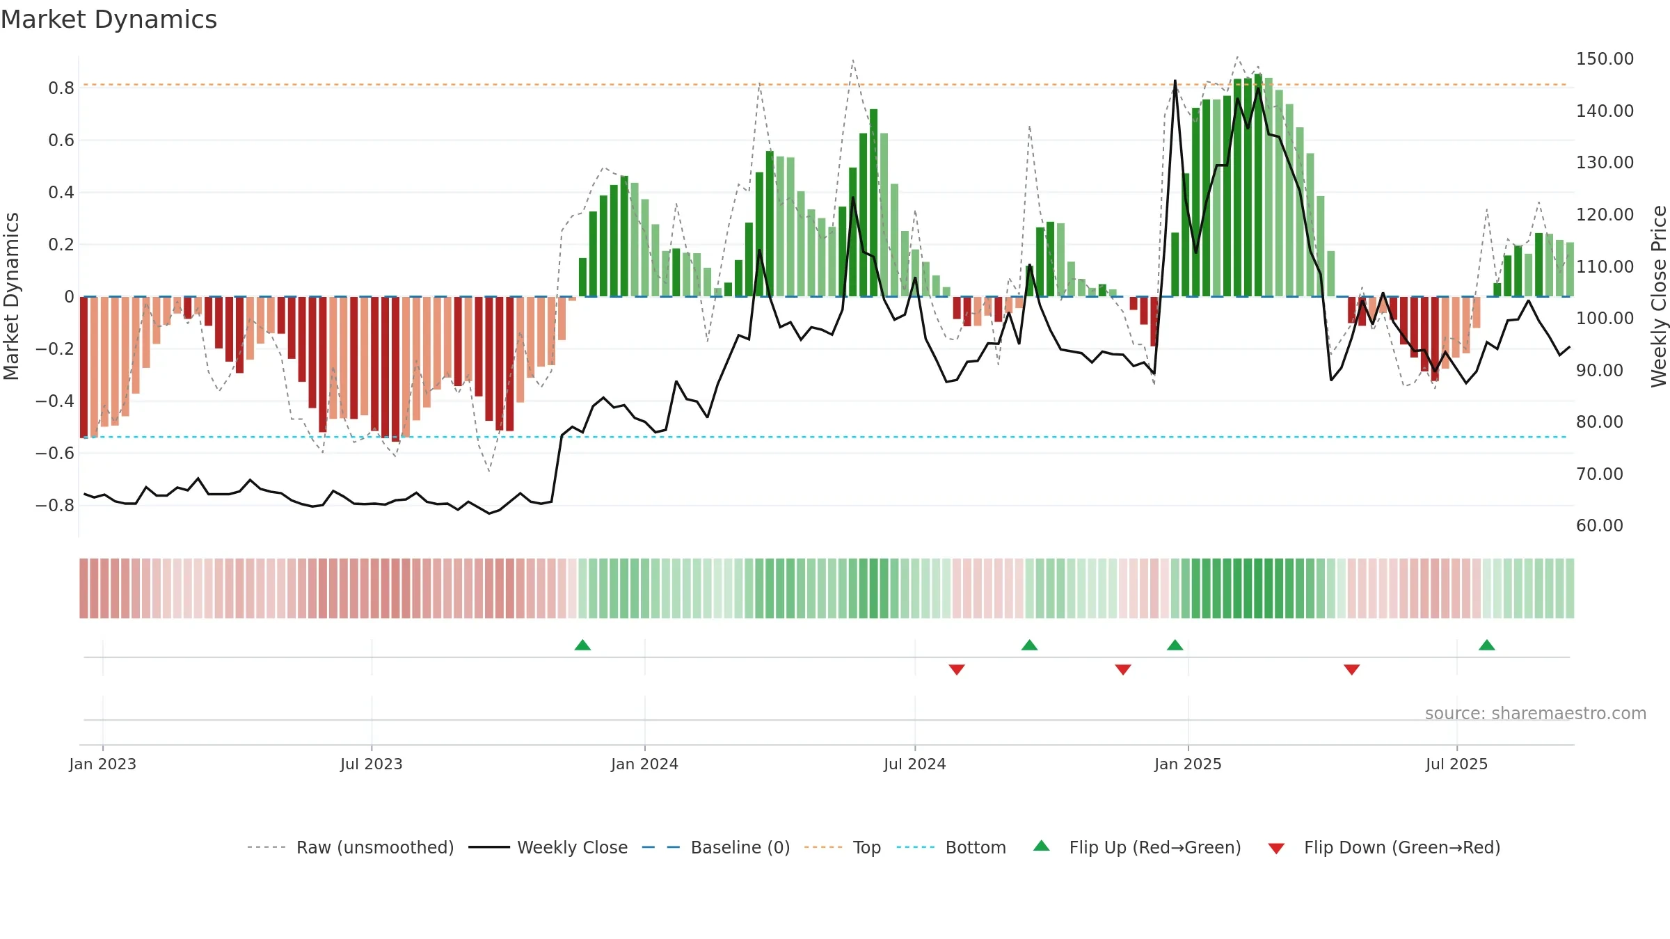Click the 90.00 price axis label
Screen dimensions: 1670x939
point(1600,370)
